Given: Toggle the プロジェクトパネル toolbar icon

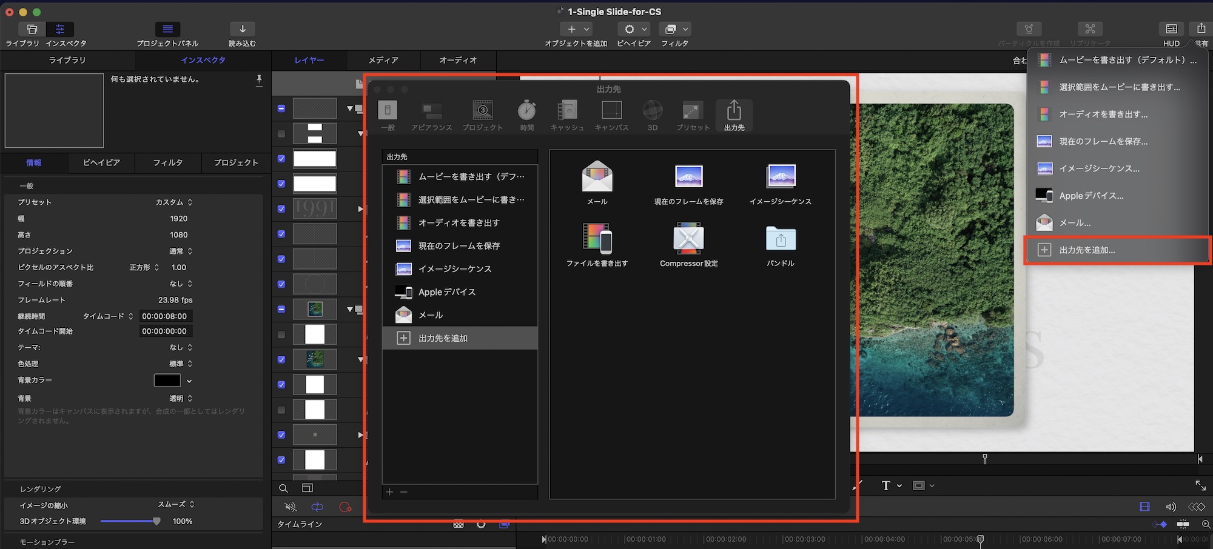Looking at the screenshot, I should click(x=168, y=29).
